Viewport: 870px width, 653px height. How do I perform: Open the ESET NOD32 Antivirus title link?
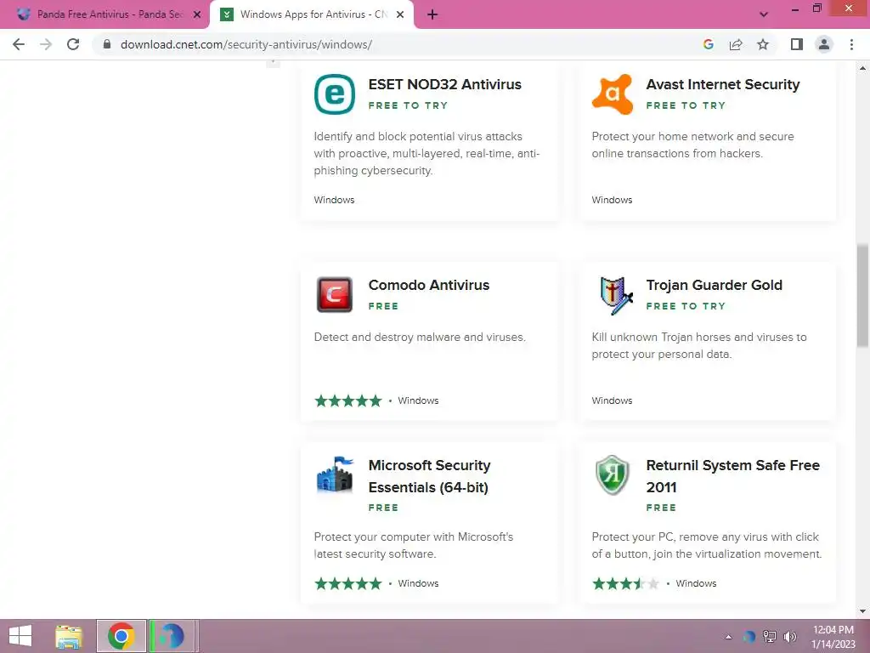point(444,84)
